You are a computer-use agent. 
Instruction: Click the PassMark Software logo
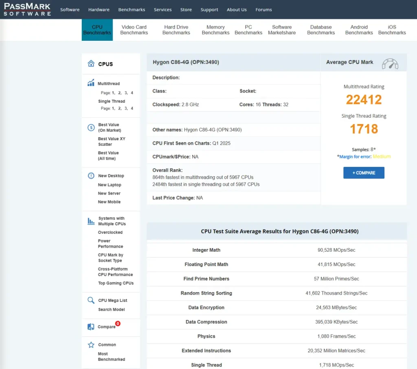click(27, 9)
